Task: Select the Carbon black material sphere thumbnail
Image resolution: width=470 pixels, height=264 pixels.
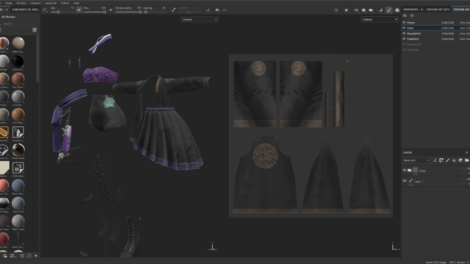Action: click(x=18, y=61)
